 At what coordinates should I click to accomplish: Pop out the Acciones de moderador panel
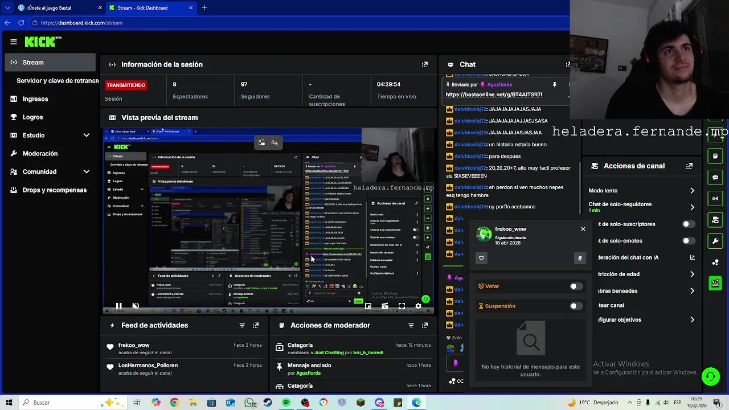pos(425,325)
